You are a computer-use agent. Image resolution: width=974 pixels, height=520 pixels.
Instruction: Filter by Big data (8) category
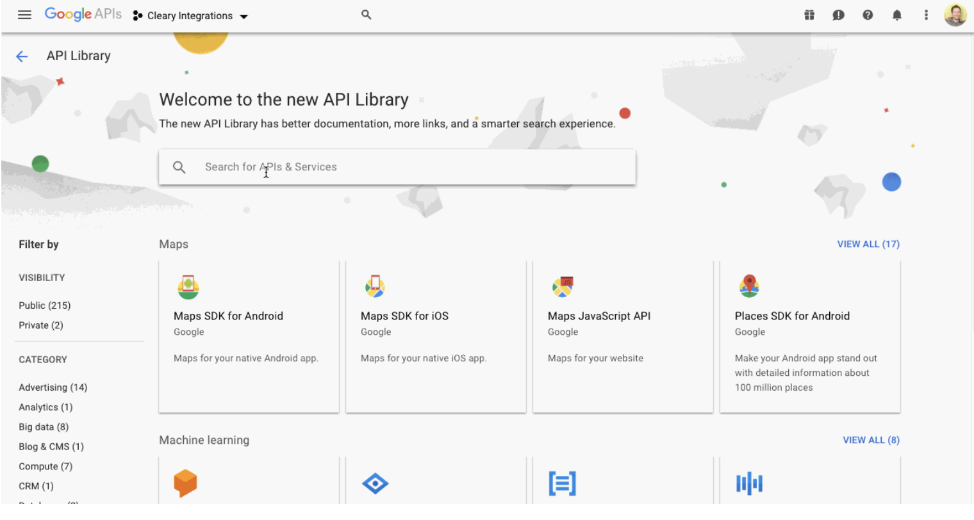pyautogui.click(x=44, y=427)
